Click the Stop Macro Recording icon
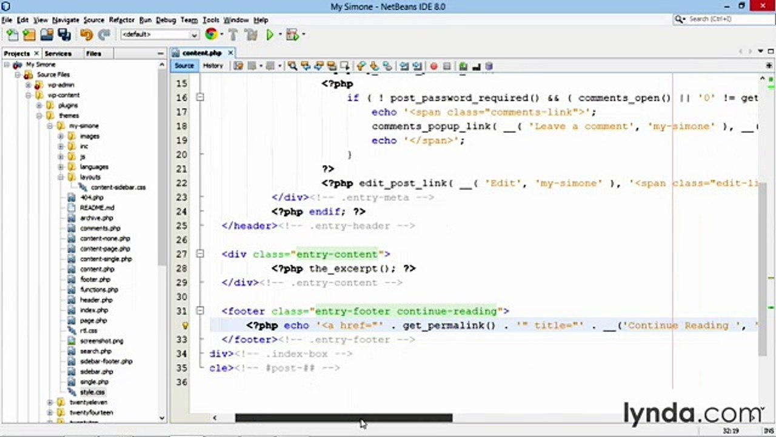The width and height of the screenshot is (776, 437). coord(447,66)
